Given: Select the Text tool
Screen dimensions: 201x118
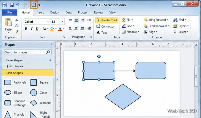Looking at the screenshot, I should coord(102,32).
